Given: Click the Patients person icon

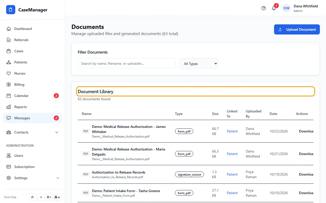Looking at the screenshot, I should coord(9,62).
